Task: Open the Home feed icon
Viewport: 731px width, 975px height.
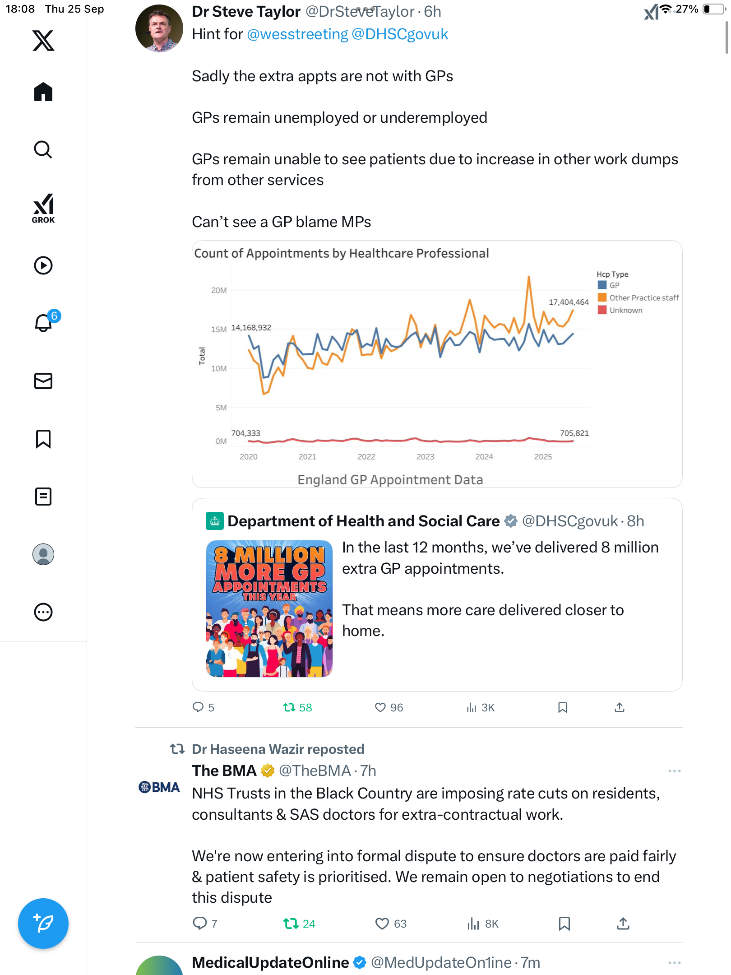Action: (43, 92)
